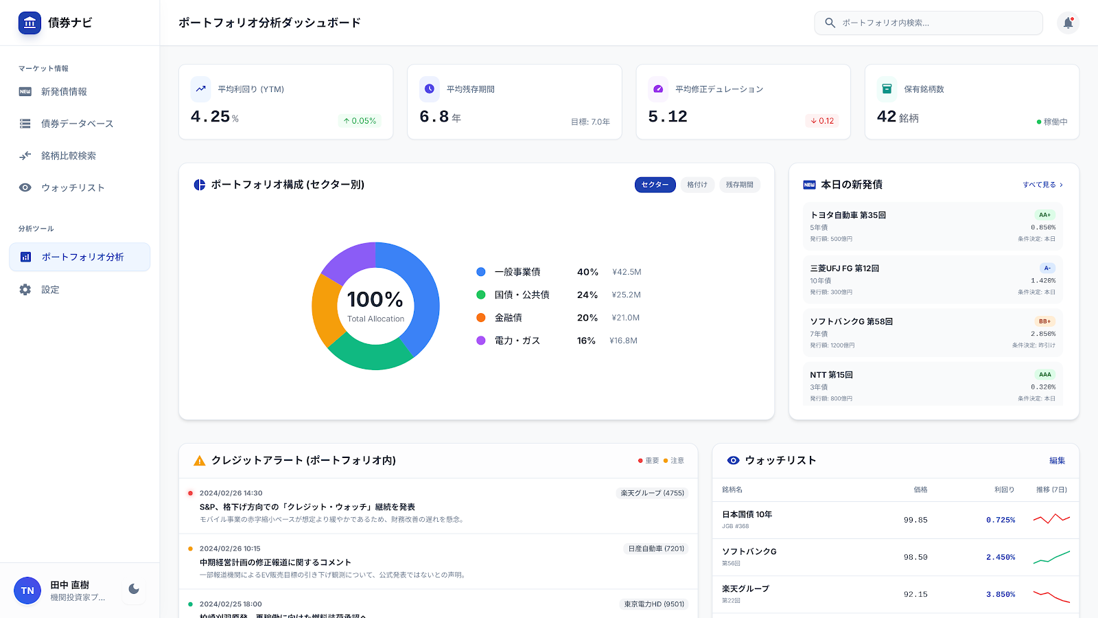Switch chart view to 残存期間

(x=740, y=185)
